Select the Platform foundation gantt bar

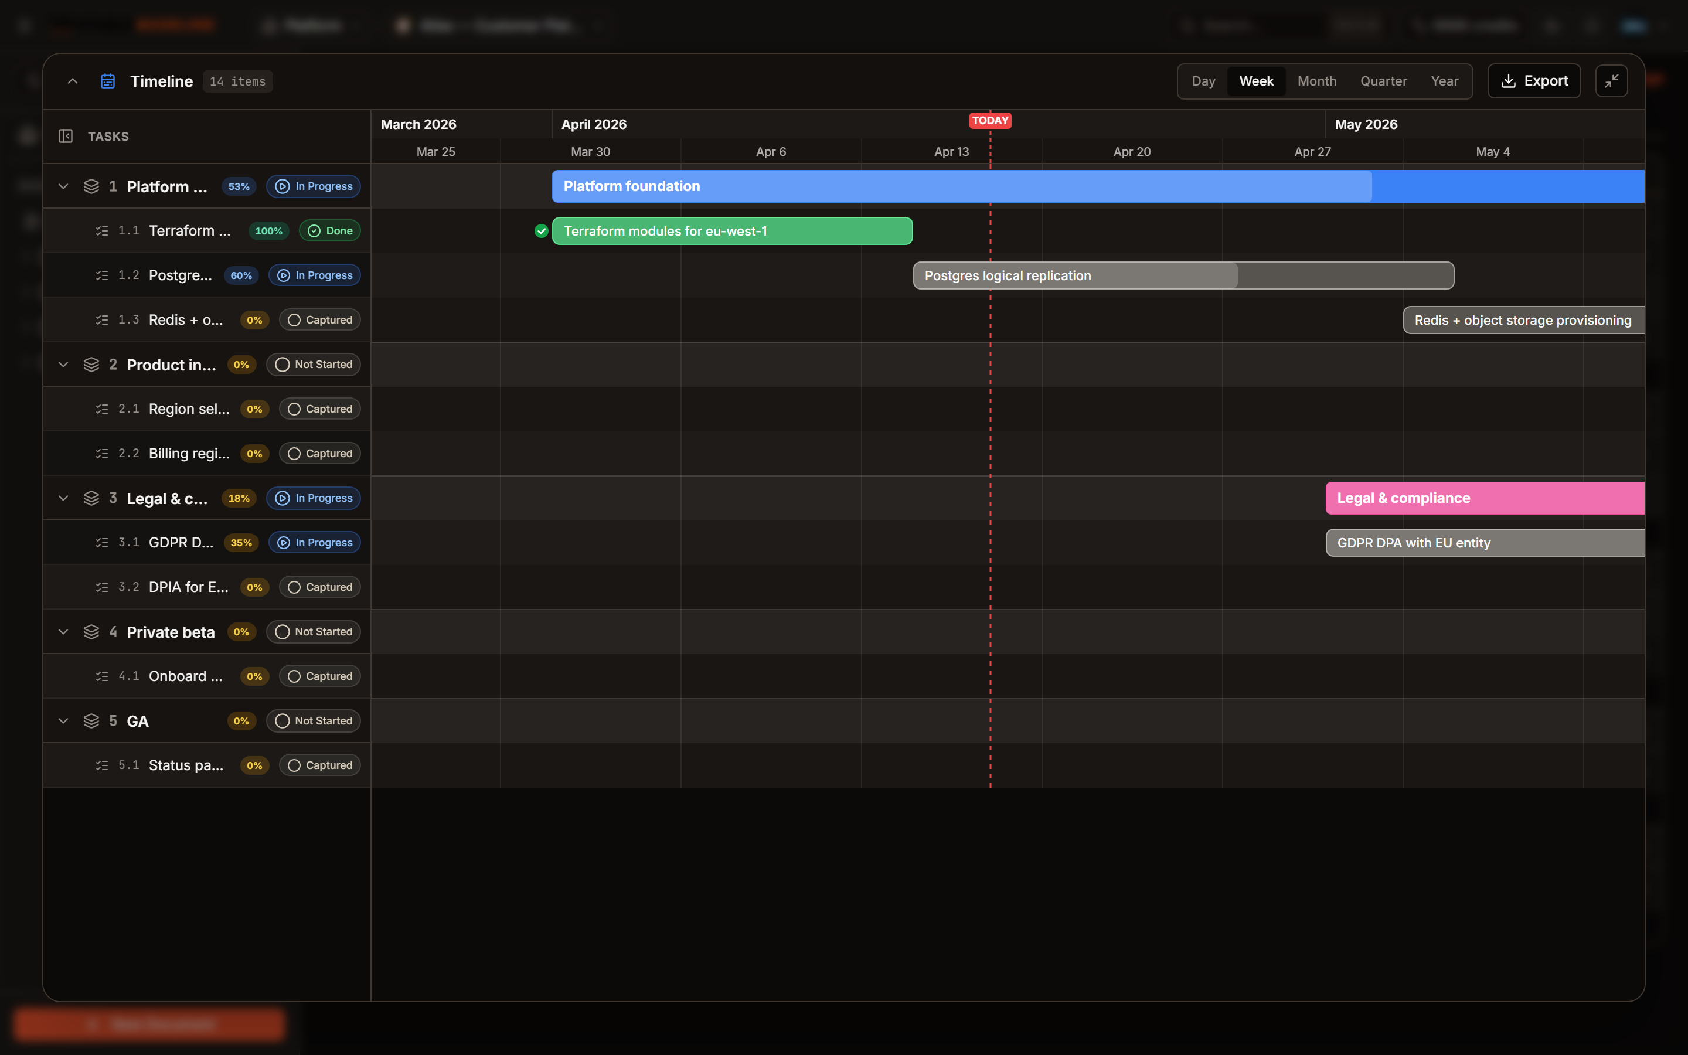point(1098,186)
